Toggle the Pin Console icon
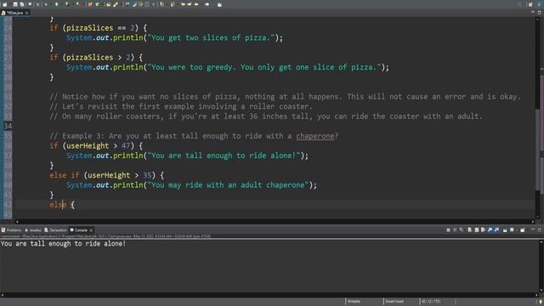The width and height of the screenshot is (544, 306). pos(505,229)
